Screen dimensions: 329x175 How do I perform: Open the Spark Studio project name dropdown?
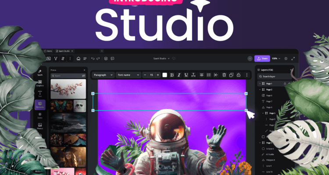point(161,59)
